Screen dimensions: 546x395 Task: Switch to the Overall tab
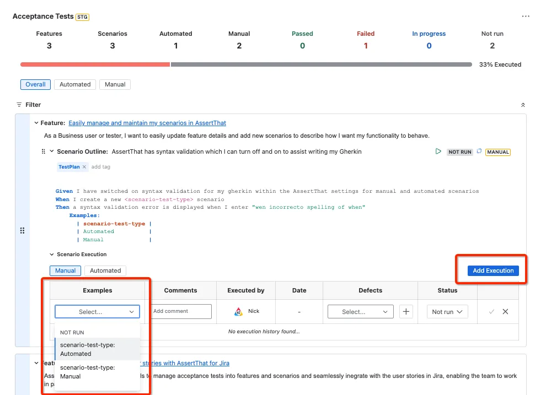pos(35,84)
